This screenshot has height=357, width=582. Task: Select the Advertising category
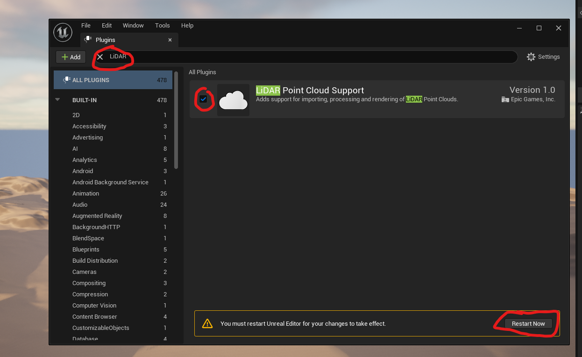tap(113, 137)
